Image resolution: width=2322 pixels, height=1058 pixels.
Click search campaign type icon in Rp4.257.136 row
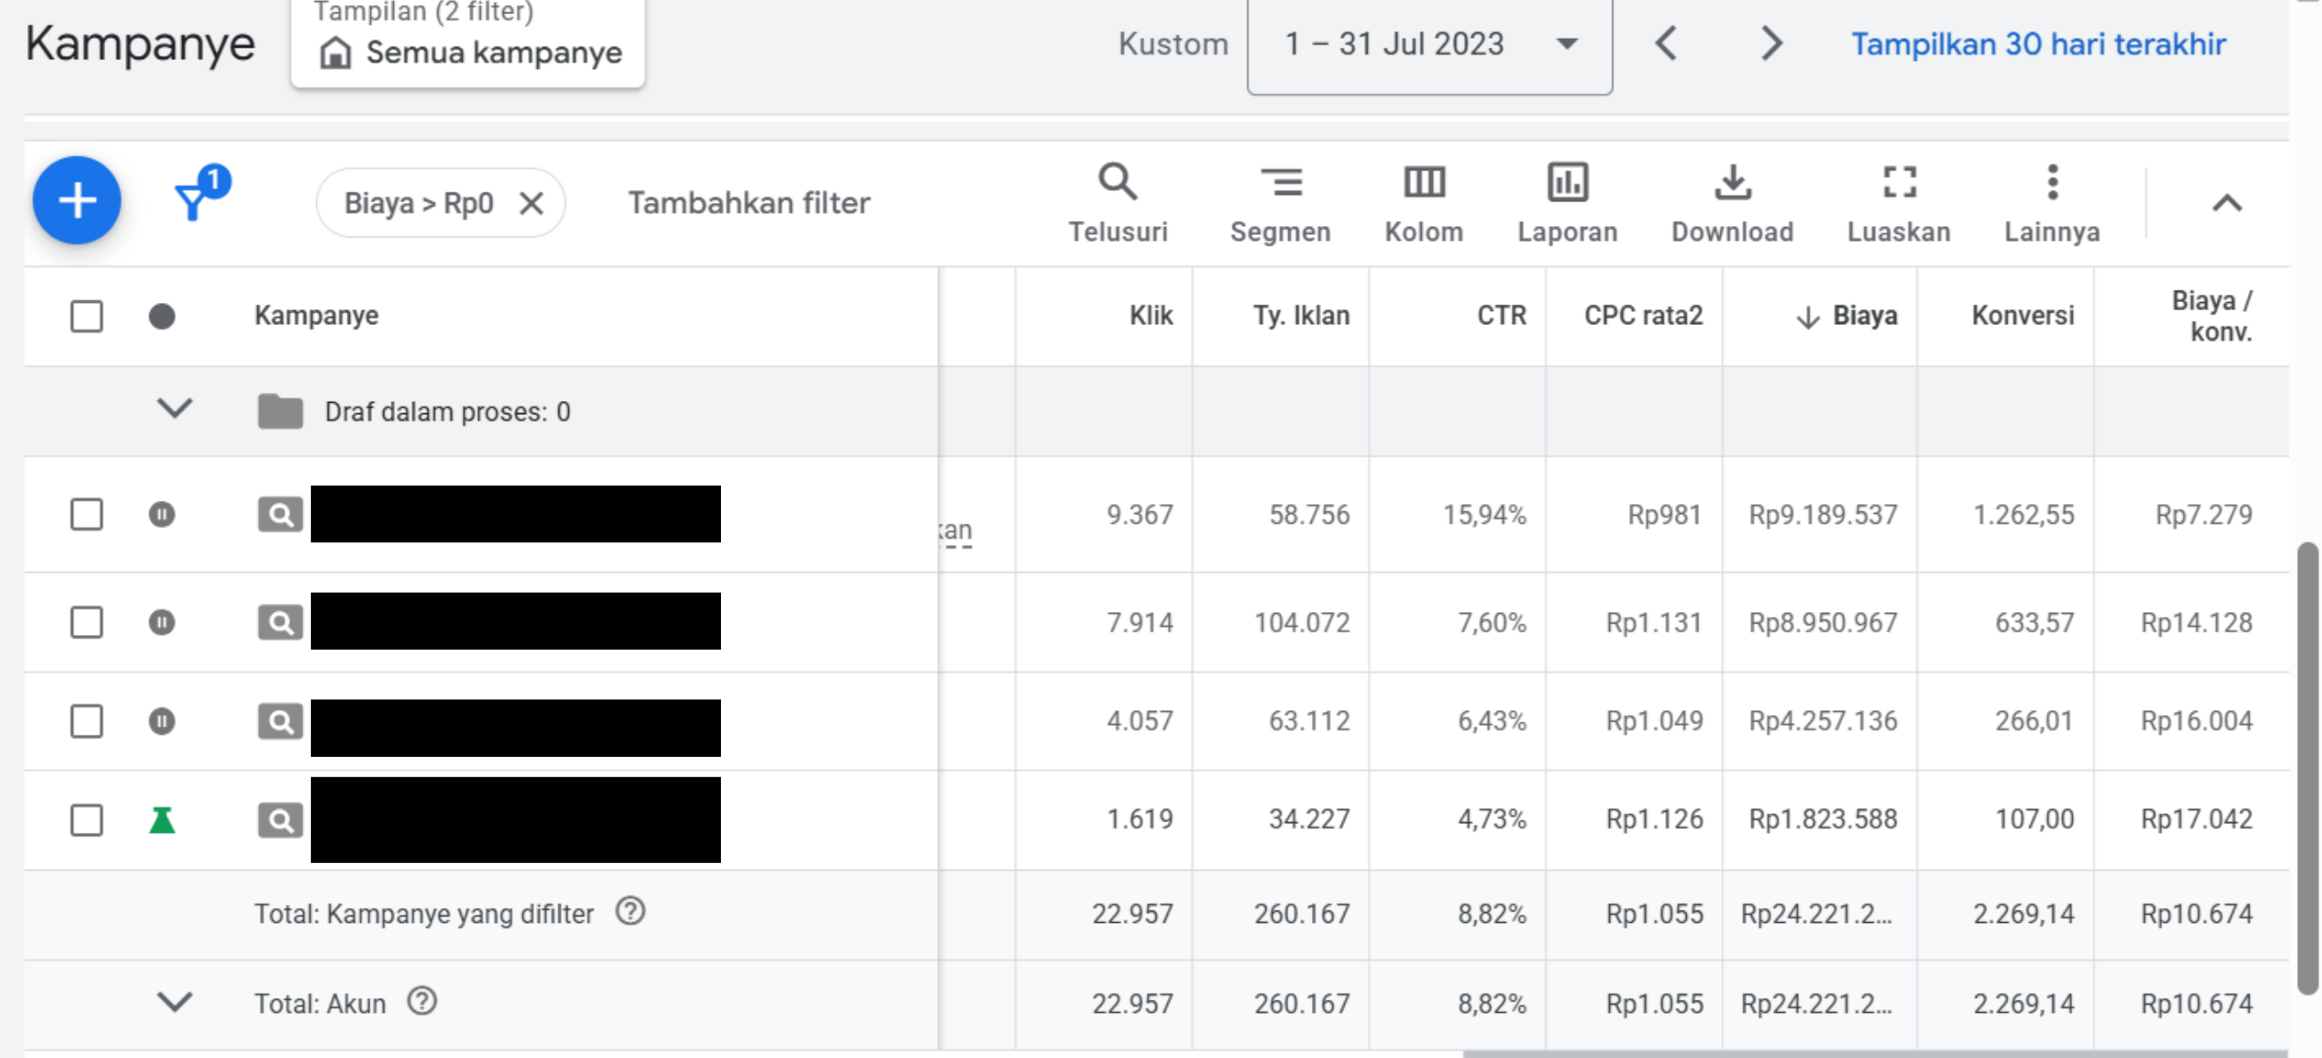[280, 721]
